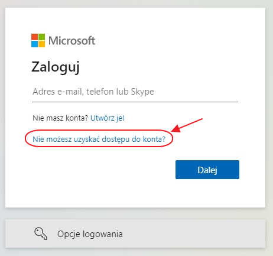Click the key icon beside Opcje logowania
The height and width of the screenshot is (256, 273).
coord(41,234)
